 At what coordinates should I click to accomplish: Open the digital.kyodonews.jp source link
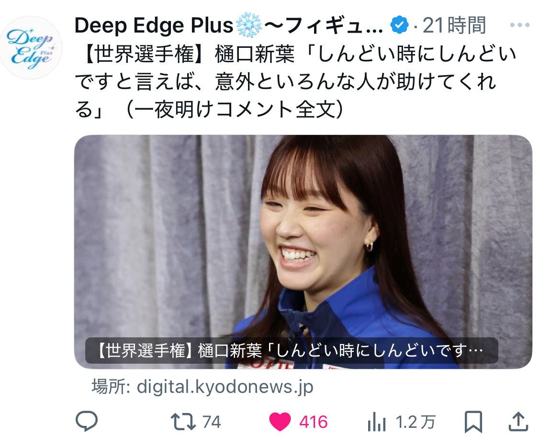click(225, 387)
